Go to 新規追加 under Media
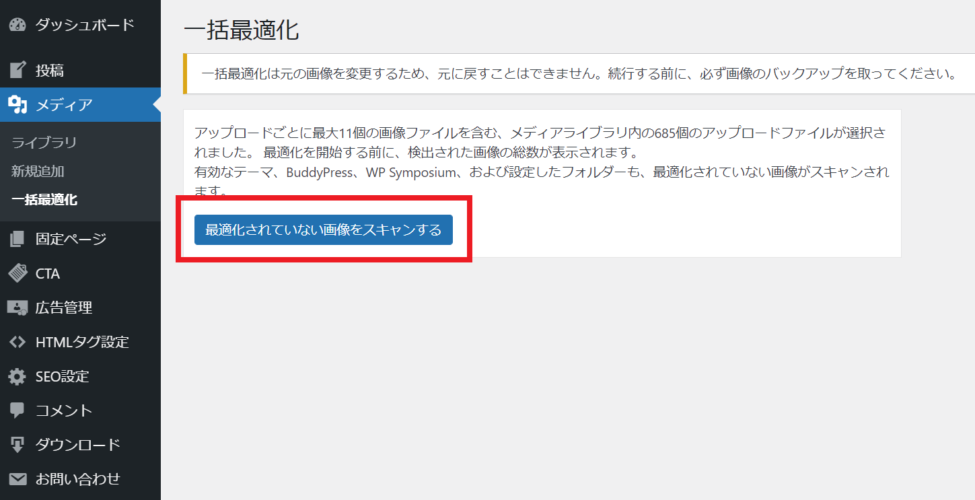The image size is (975, 500). pyautogui.click(x=38, y=171)
